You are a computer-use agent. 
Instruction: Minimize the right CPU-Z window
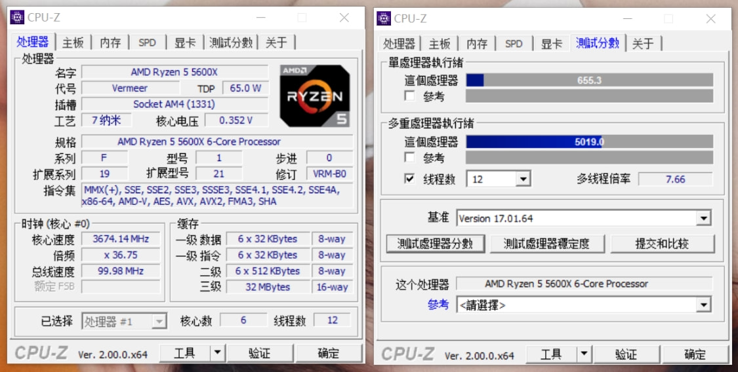point(627,19)
